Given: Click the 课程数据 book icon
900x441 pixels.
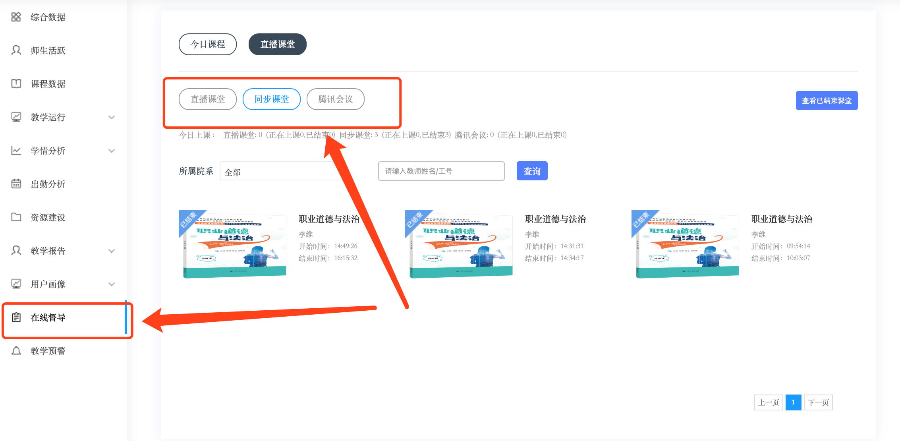Looking at the screenshot, I should (x=16, y=84).
